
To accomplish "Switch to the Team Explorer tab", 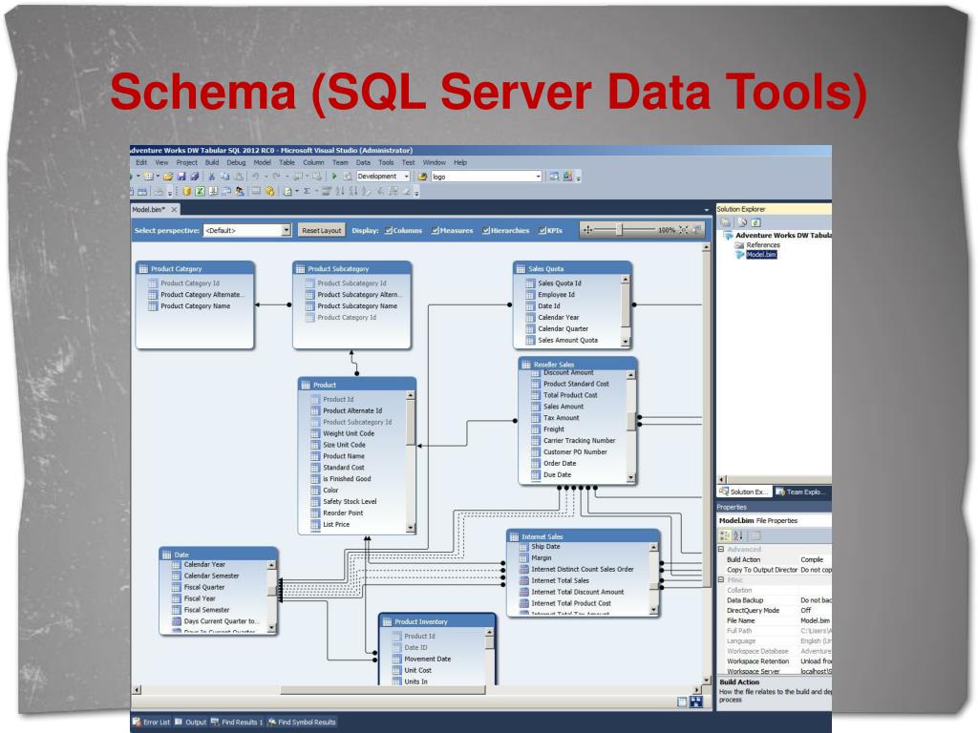I will (x=800, y=492).
